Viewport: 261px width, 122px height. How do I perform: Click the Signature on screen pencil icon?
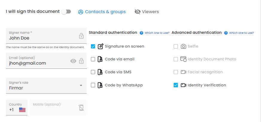tap(100, 46)
